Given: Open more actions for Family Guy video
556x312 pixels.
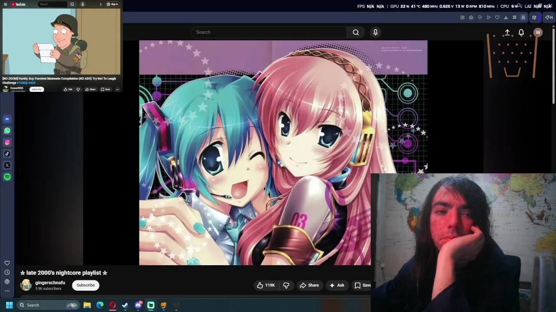Looking at the screenshot, I should [x=117, y=89].
